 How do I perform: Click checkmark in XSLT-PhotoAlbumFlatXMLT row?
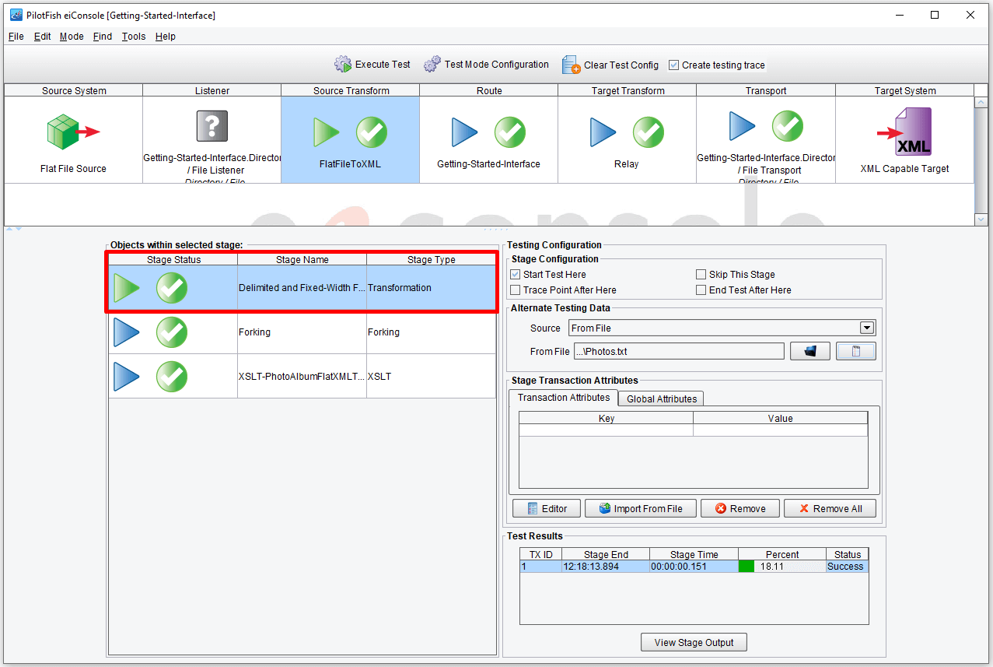coord(172,377)
